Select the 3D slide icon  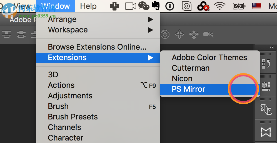point(194,34)
